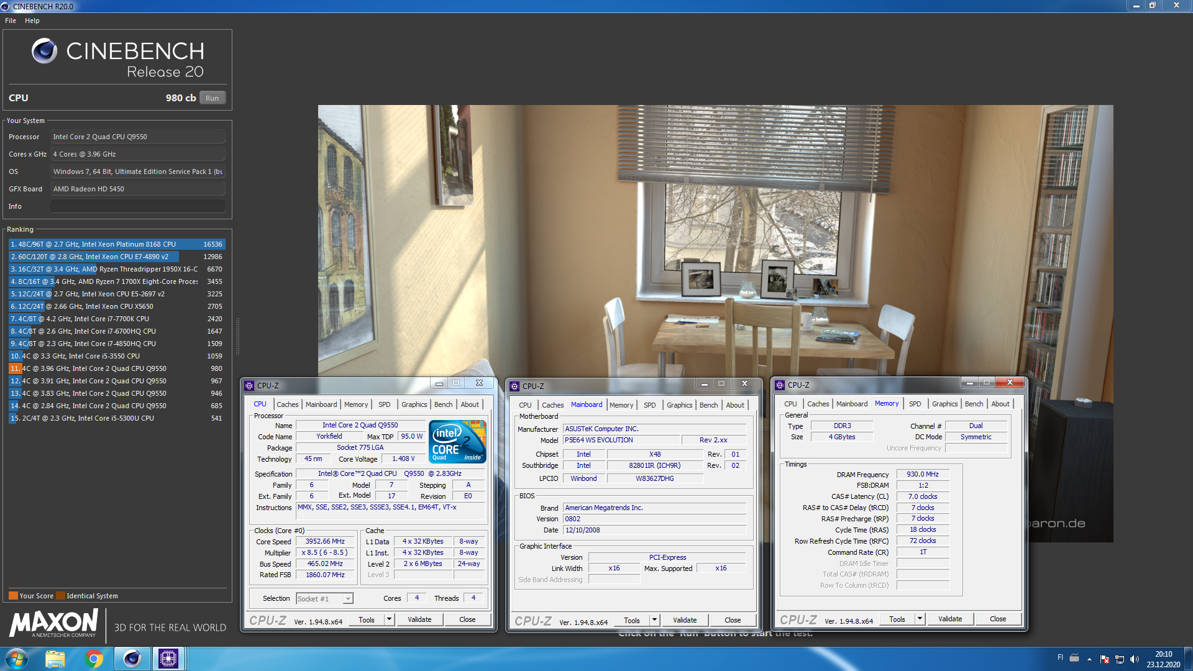Open the Help menu in Cinebench

(x=32, y=21)
